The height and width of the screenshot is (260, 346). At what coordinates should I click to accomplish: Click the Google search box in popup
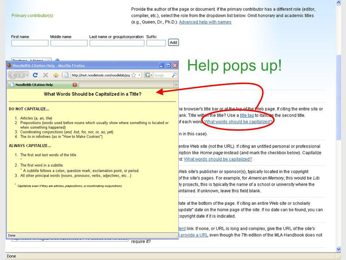[x=162, y=75]
